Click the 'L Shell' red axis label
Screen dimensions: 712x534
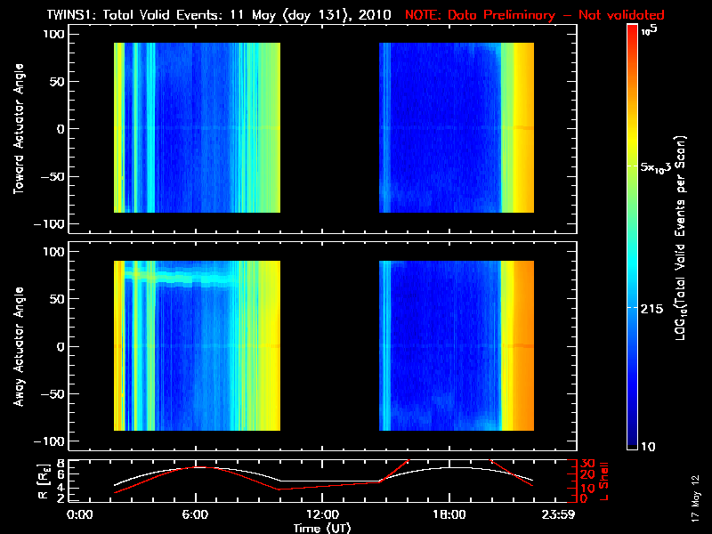[x=603, y=481]
